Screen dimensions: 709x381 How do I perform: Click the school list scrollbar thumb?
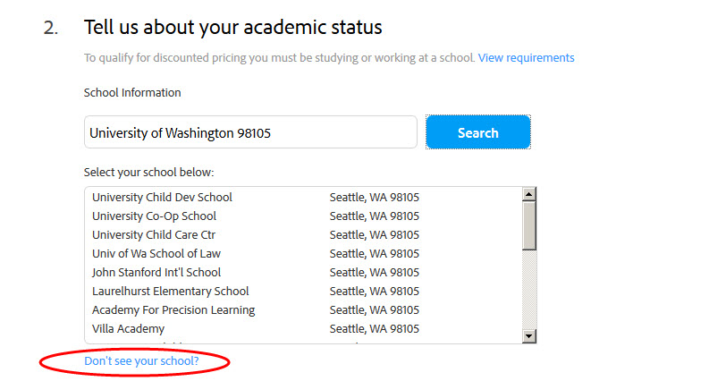528,224
